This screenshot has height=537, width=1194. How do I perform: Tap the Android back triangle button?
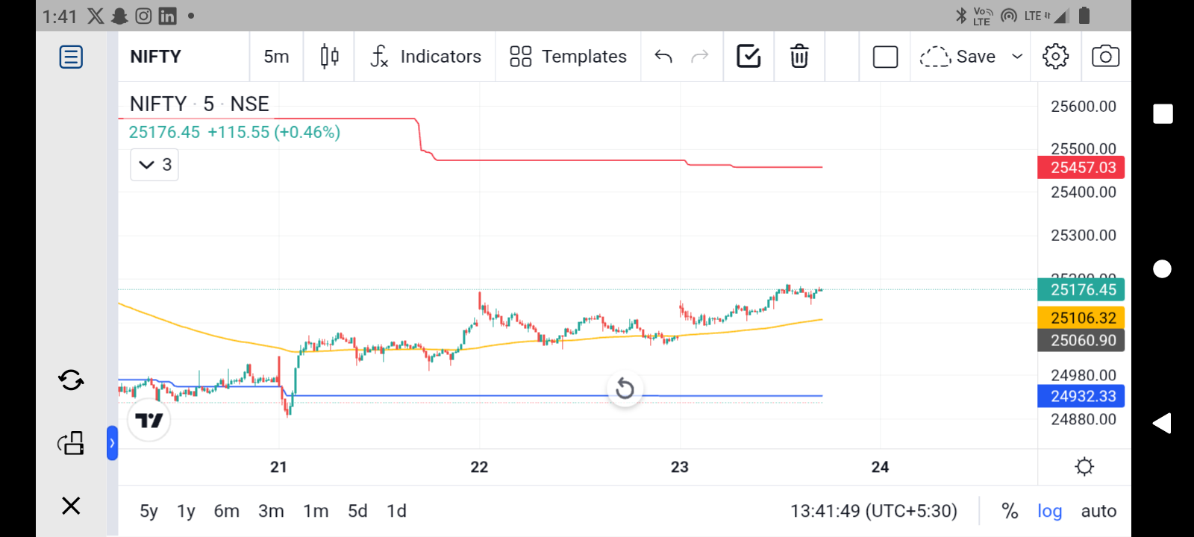1162,424
